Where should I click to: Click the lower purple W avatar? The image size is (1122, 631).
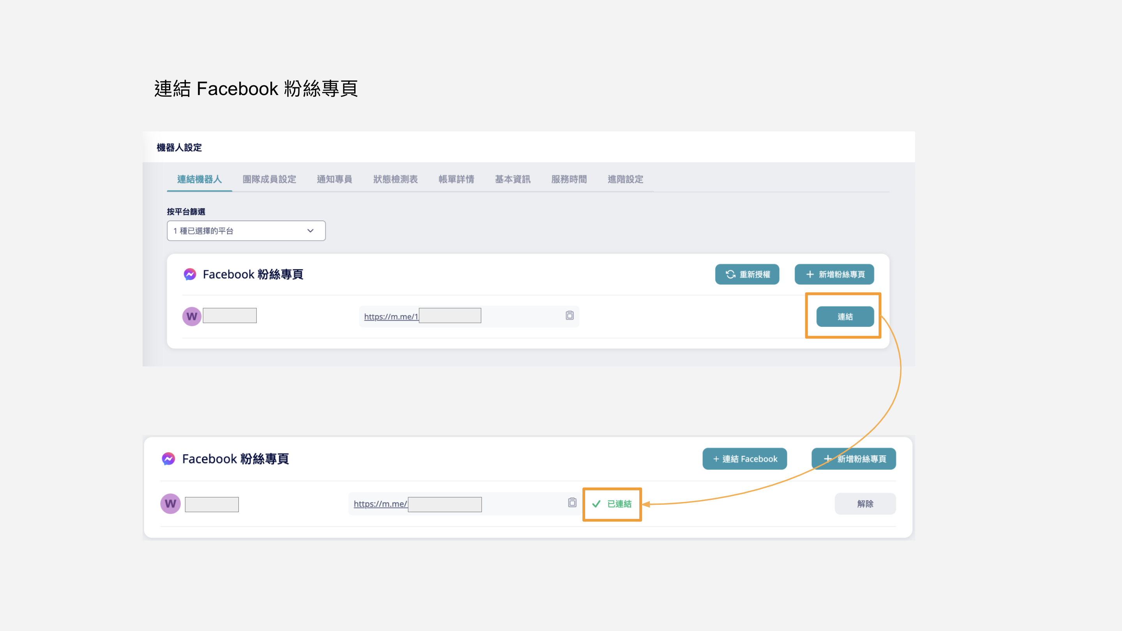[170, 503]
